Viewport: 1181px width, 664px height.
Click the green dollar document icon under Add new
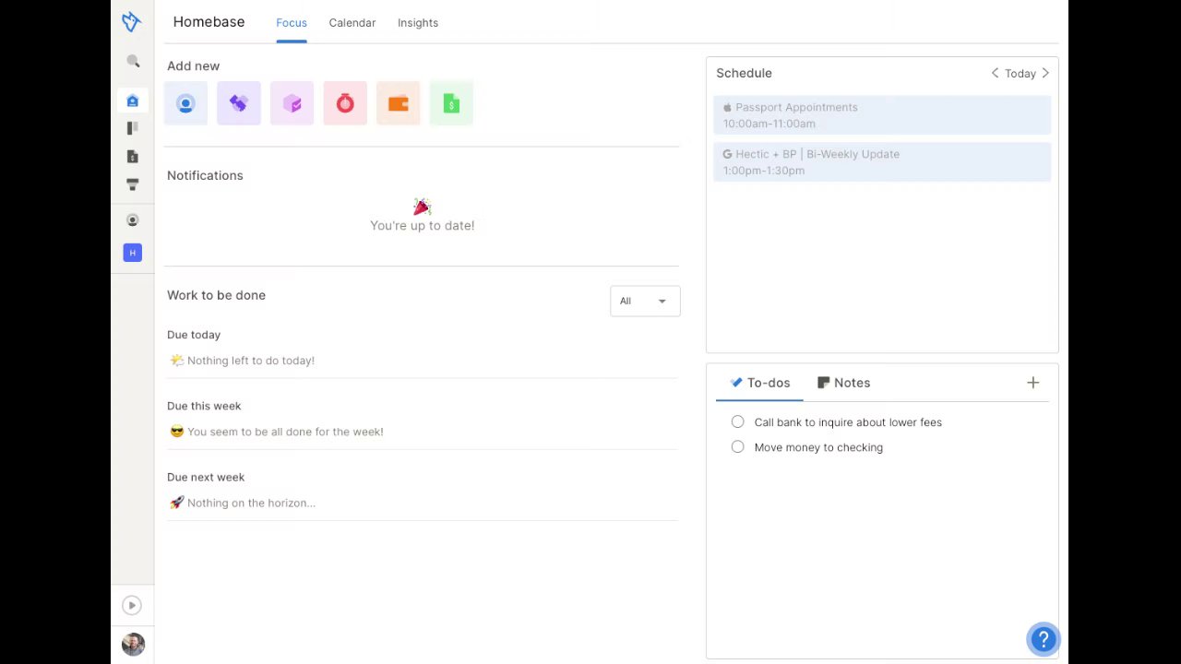pos(451,103)
